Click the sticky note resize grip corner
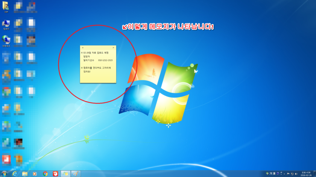Screen dimensions: 316x177 (x=115, y=82)
